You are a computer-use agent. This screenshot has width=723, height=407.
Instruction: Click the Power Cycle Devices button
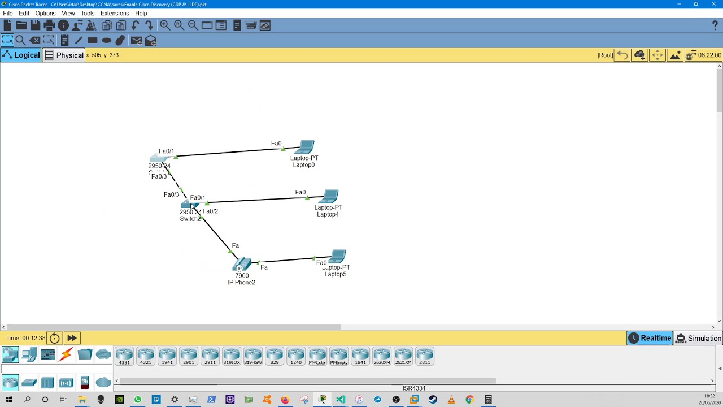54,338
